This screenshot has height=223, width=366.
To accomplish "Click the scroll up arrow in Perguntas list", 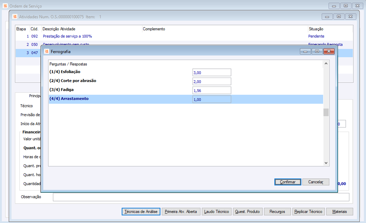I will coord(326,64).
